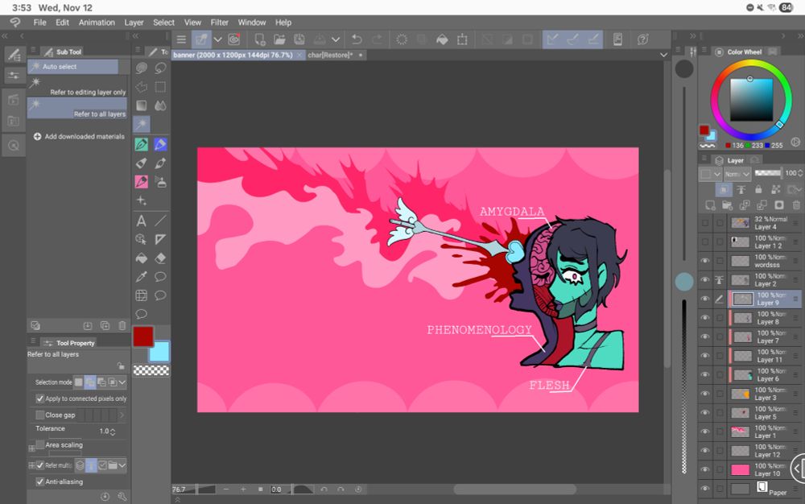Click the Undo arrow in the command bar
The width and height of the screenshot is (805, 504).
(357, 39)
